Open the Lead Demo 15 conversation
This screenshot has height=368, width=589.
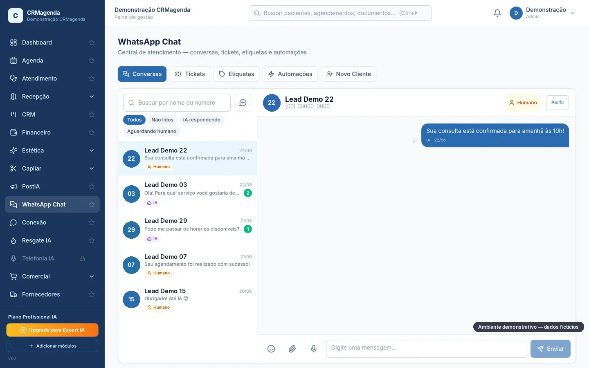click(x=187, y=299)
